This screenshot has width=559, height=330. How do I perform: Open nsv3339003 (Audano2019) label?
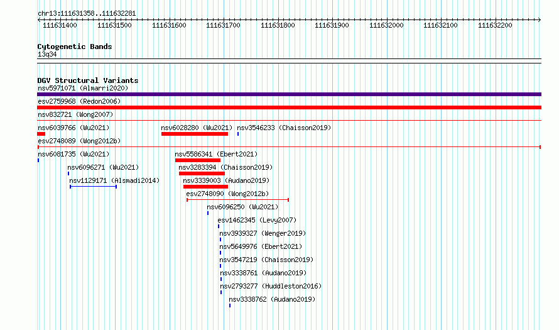pos(226,180)
